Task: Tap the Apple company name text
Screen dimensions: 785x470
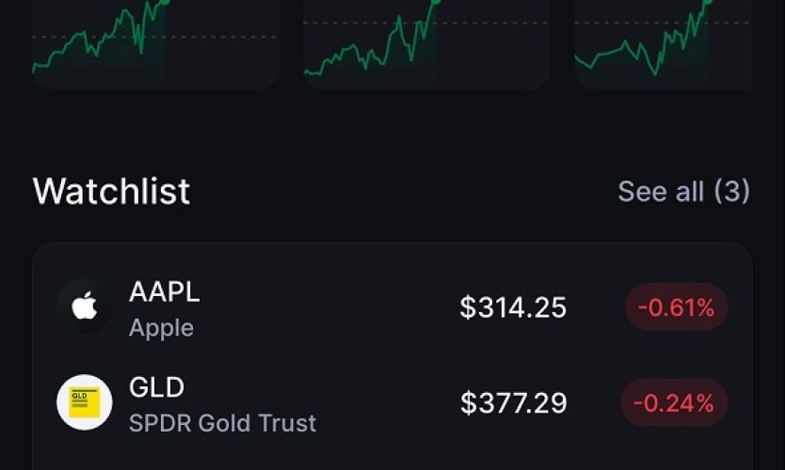Action: point(161,328)
